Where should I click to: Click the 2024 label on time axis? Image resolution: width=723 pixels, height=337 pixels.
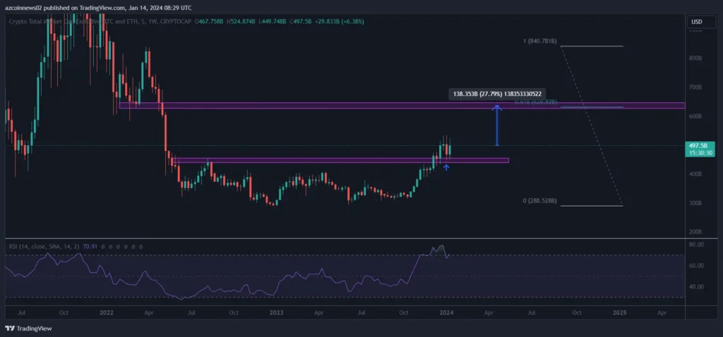(x=446, y=311)
